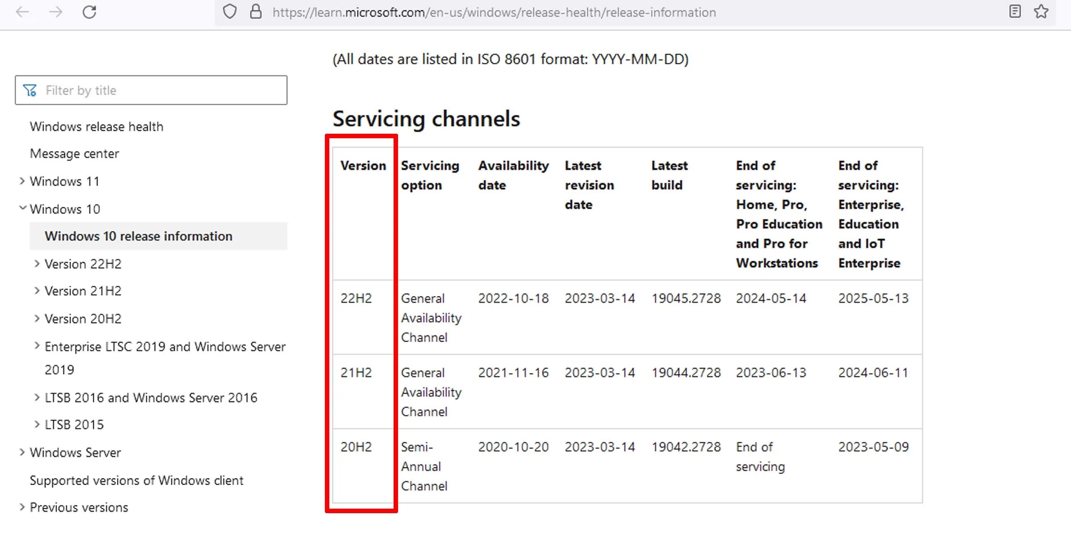This screenshot has height=535, width=1071.
Task: Toggle reader view icon
Action: pyautogui.click(x=1015, y=12)
